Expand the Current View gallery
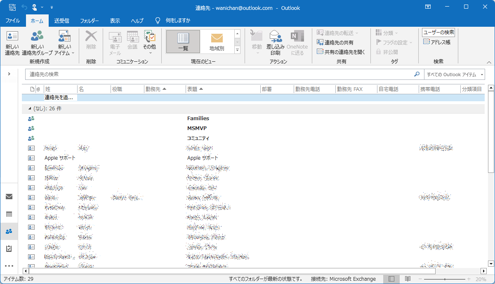This screenshot has height=284, width=495. [x=237, y=50]
